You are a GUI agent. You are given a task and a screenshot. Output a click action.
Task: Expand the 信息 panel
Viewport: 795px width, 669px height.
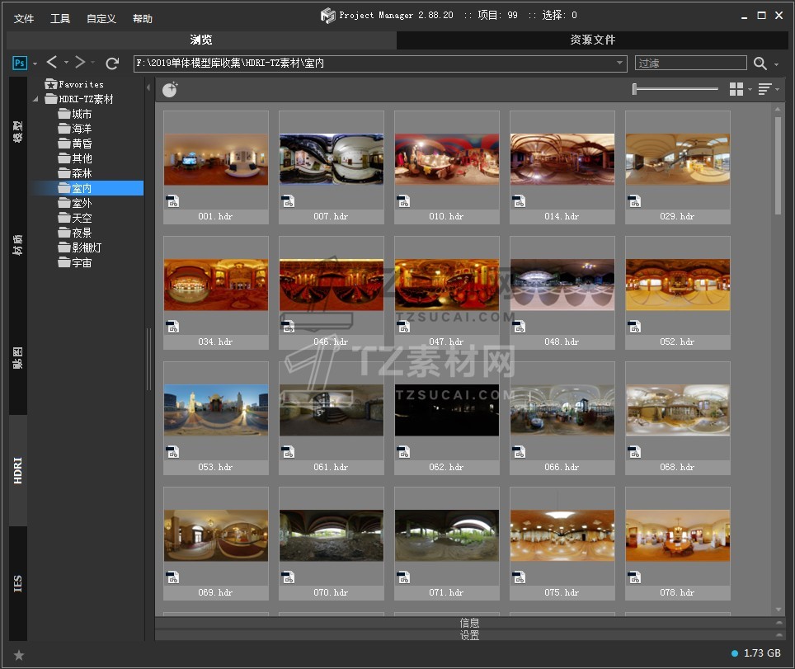pyautogui.click(x=469, y=622)
